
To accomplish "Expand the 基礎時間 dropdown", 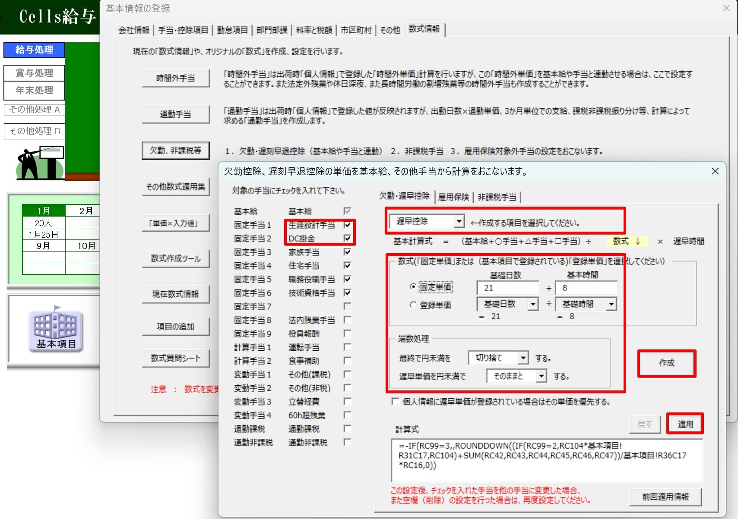I will coord(611,304).
